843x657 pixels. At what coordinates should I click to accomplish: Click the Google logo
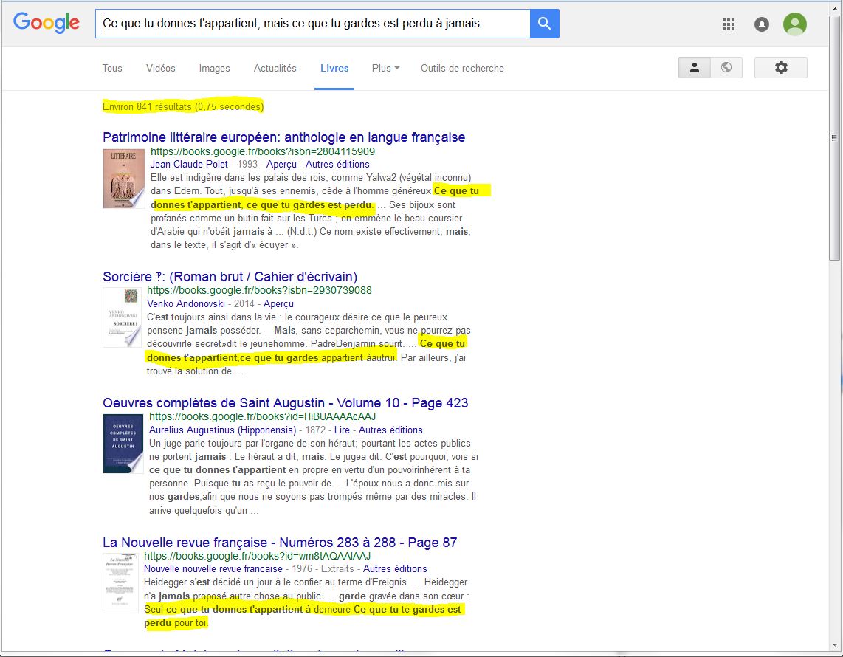pyautogui.click(x=47, y=23)
